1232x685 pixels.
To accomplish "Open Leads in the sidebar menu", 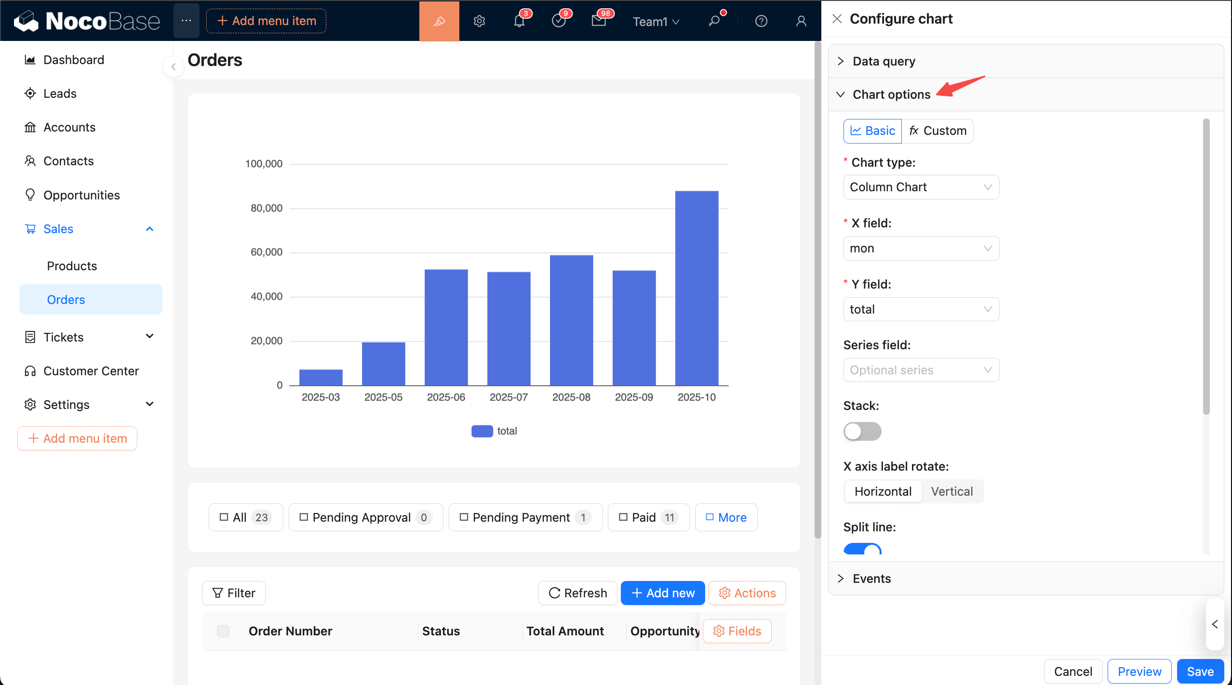I will (60, 93).
